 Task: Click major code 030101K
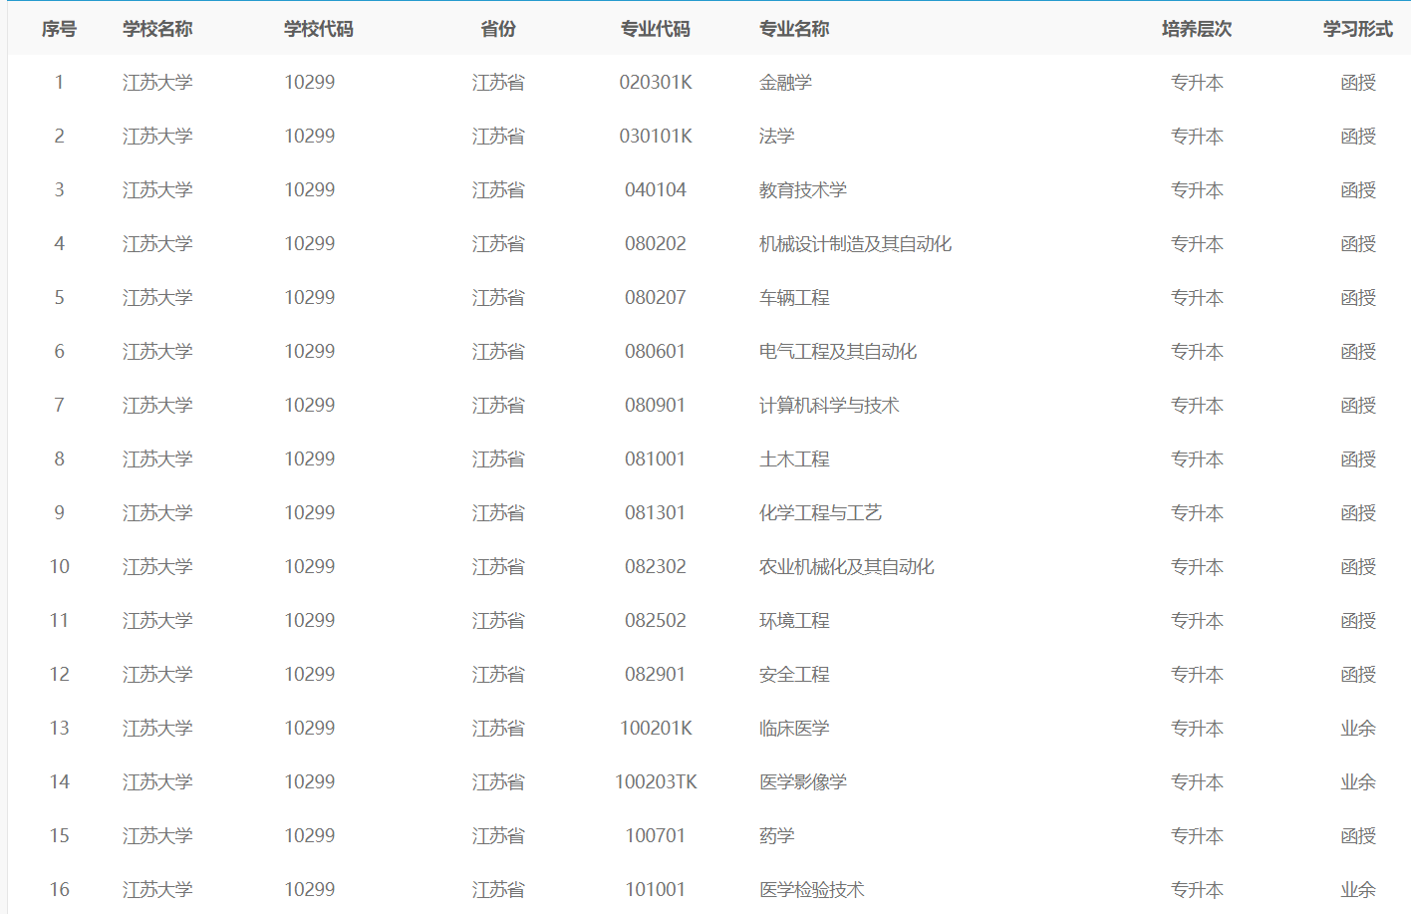click(656, 137)
